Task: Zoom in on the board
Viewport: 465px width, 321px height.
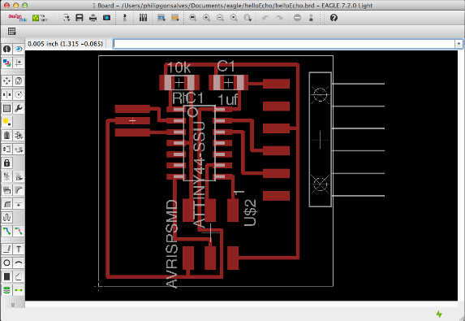Action: click(206, 18)
